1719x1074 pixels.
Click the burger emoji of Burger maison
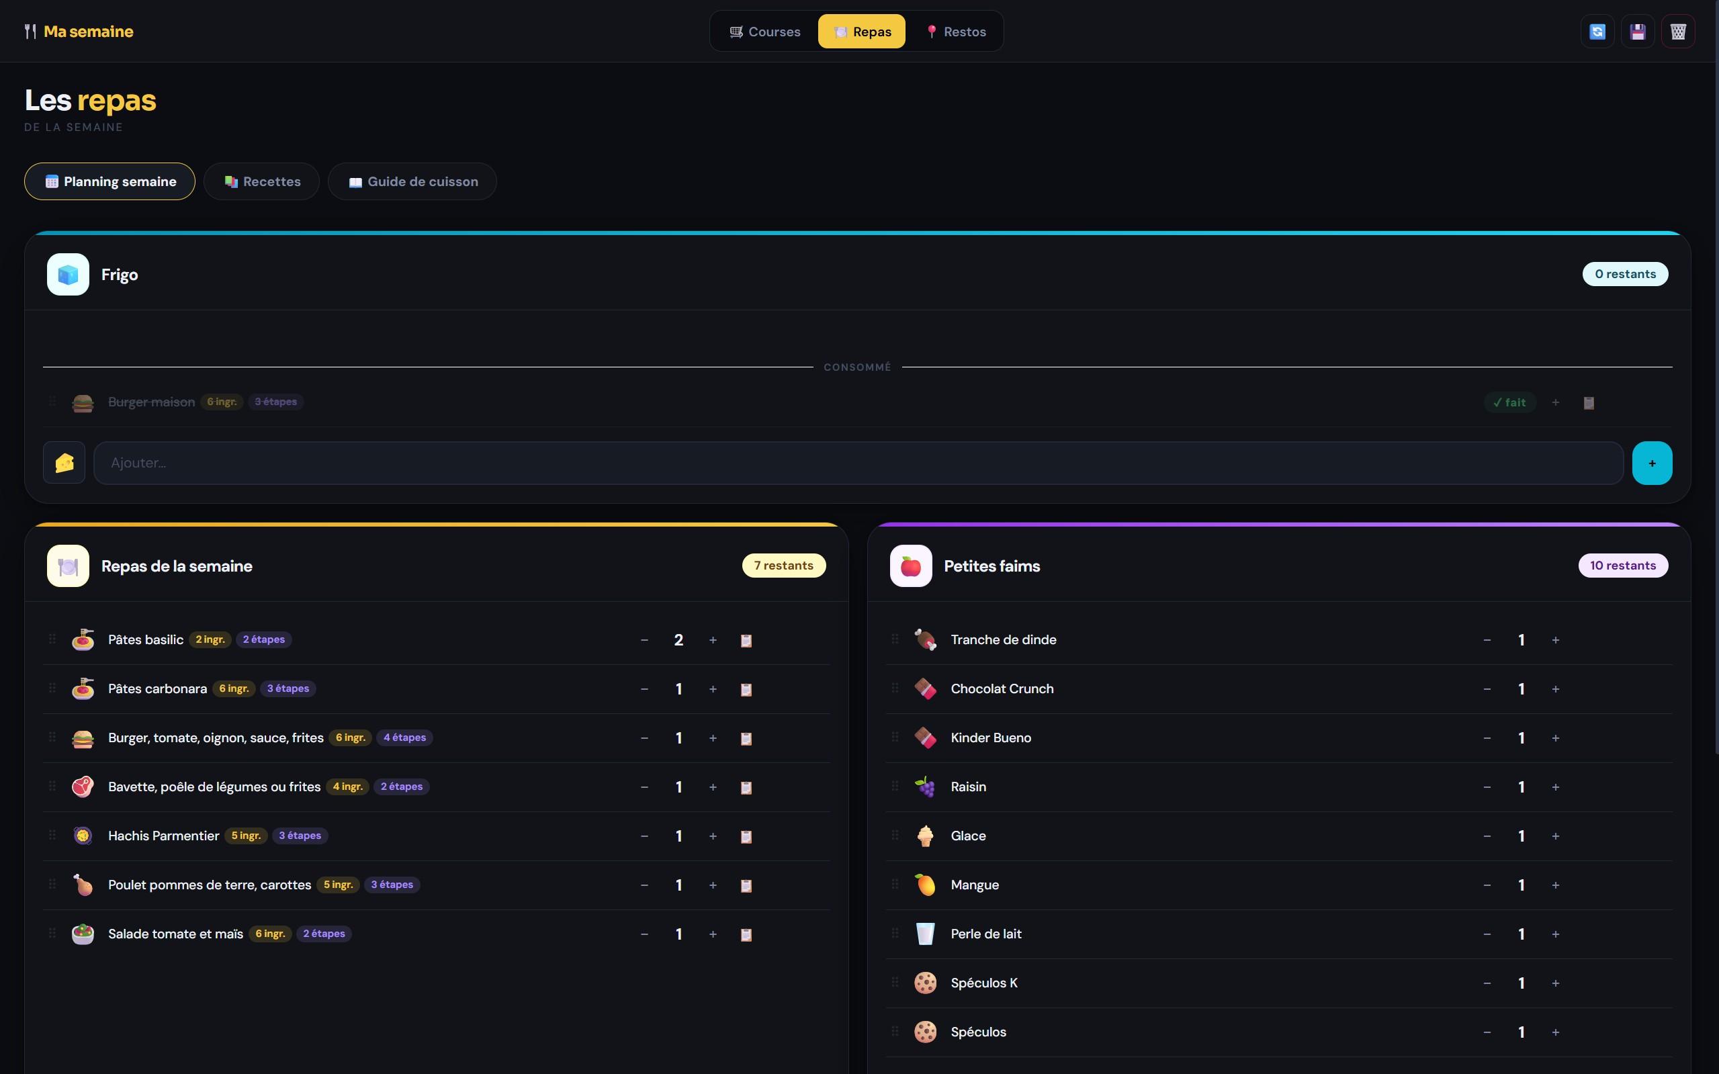click(x=83, y=403)
